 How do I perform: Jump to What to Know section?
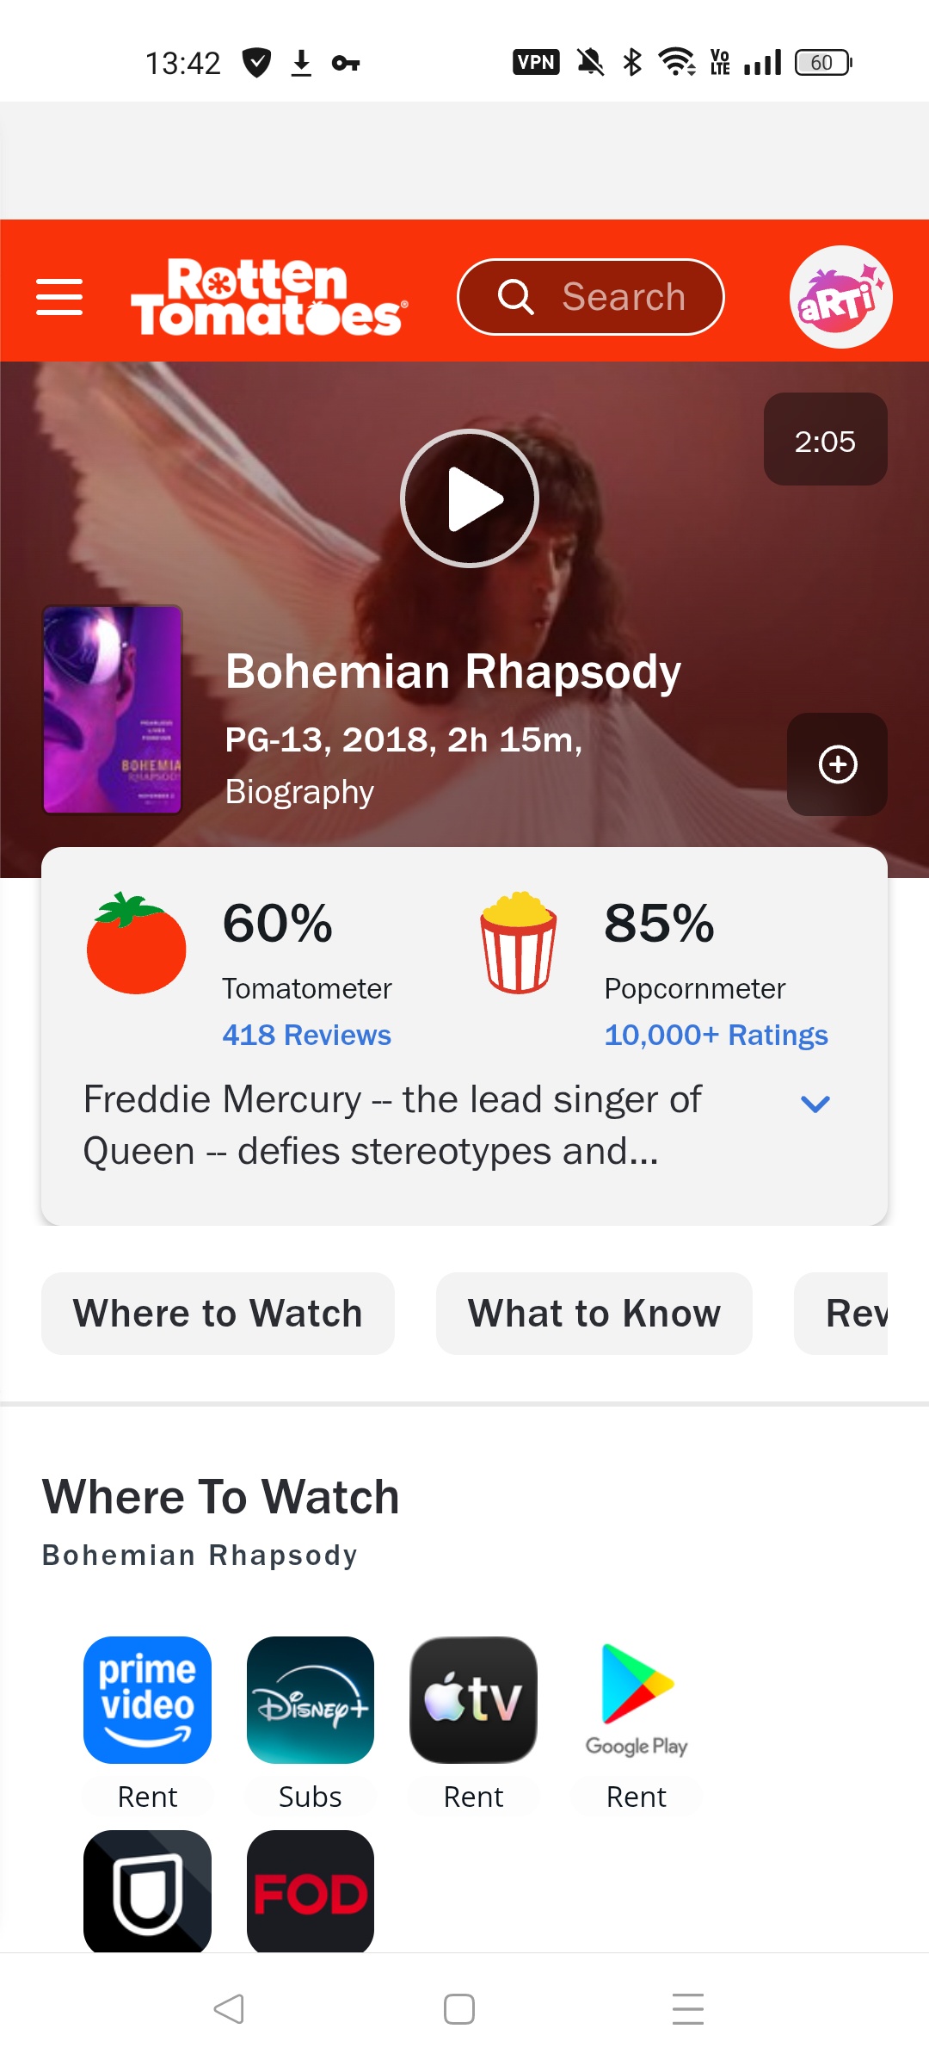pyautogui.click(x=594, y=1314)
